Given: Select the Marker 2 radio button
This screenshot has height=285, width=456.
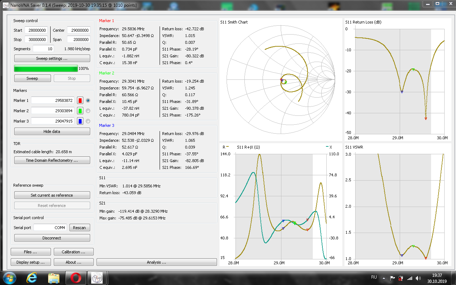Looking at the screenshot, I should tap(88, 111).
